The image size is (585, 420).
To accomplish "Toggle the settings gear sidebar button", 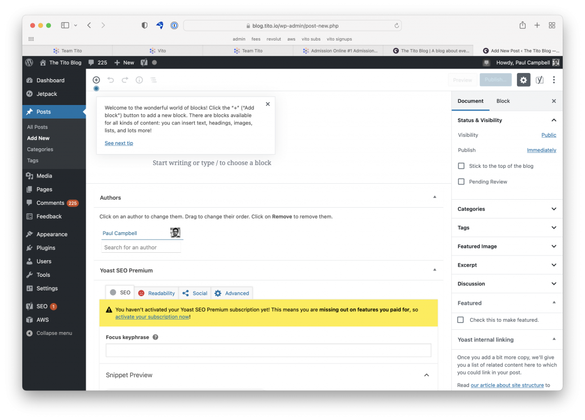I will click(523, 80).
